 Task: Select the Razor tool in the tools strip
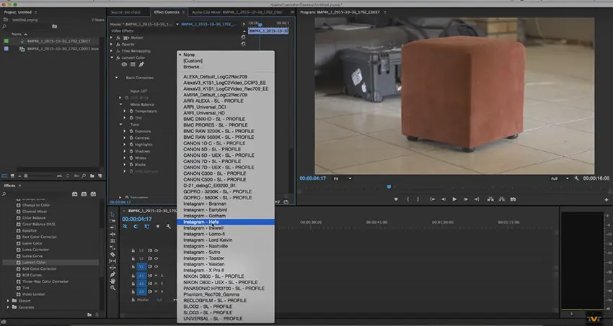pyautogui.click(x=113, y=254)
